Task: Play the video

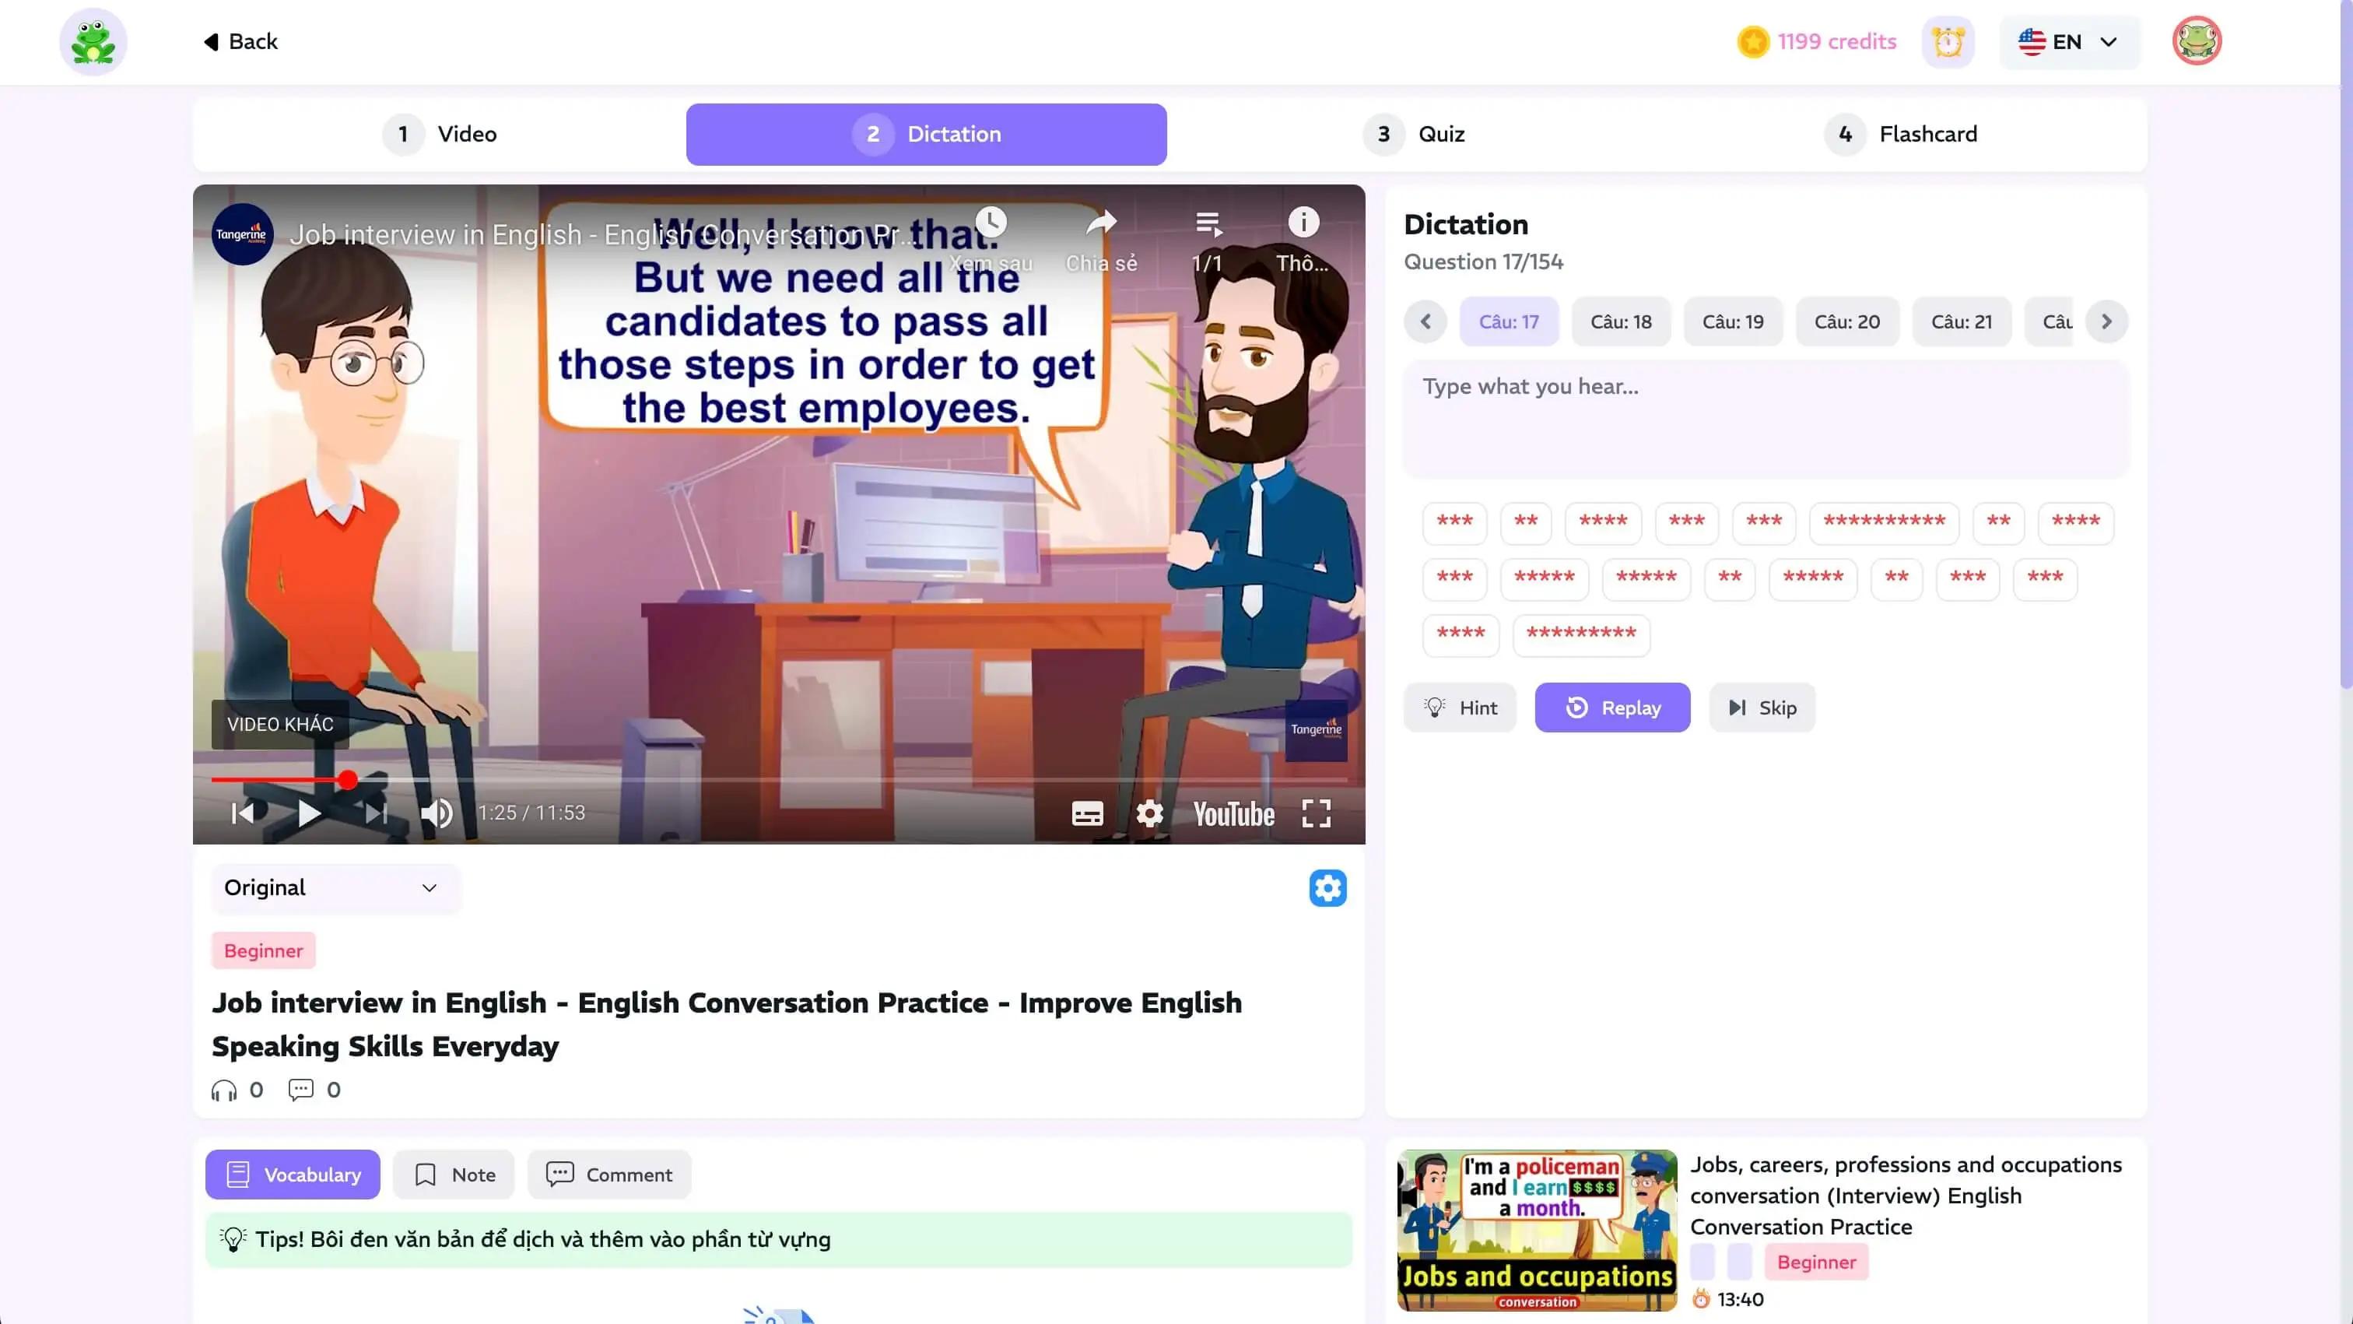Action: 309,813
